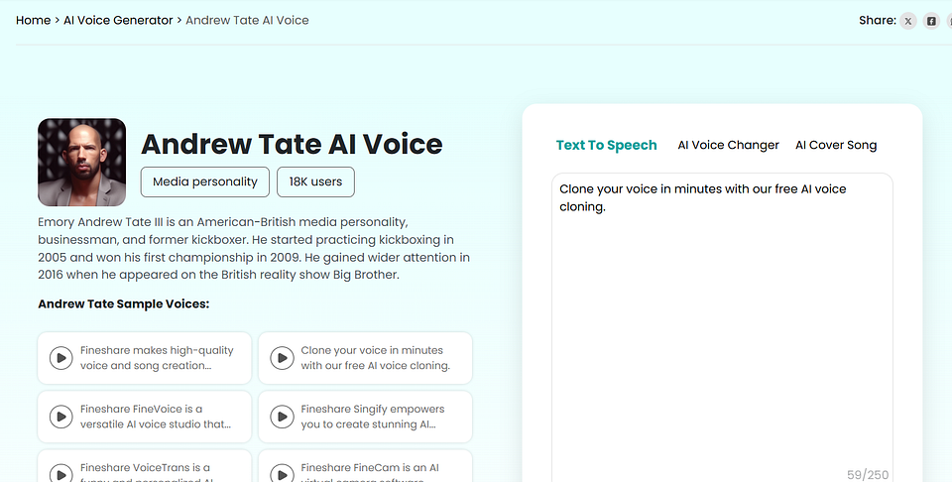Share the page on Facebook
The image size is (952, 482).
(931, 21)
